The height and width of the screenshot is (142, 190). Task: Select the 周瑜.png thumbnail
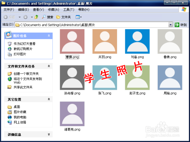pyautogui.click(x=170, y=78)
